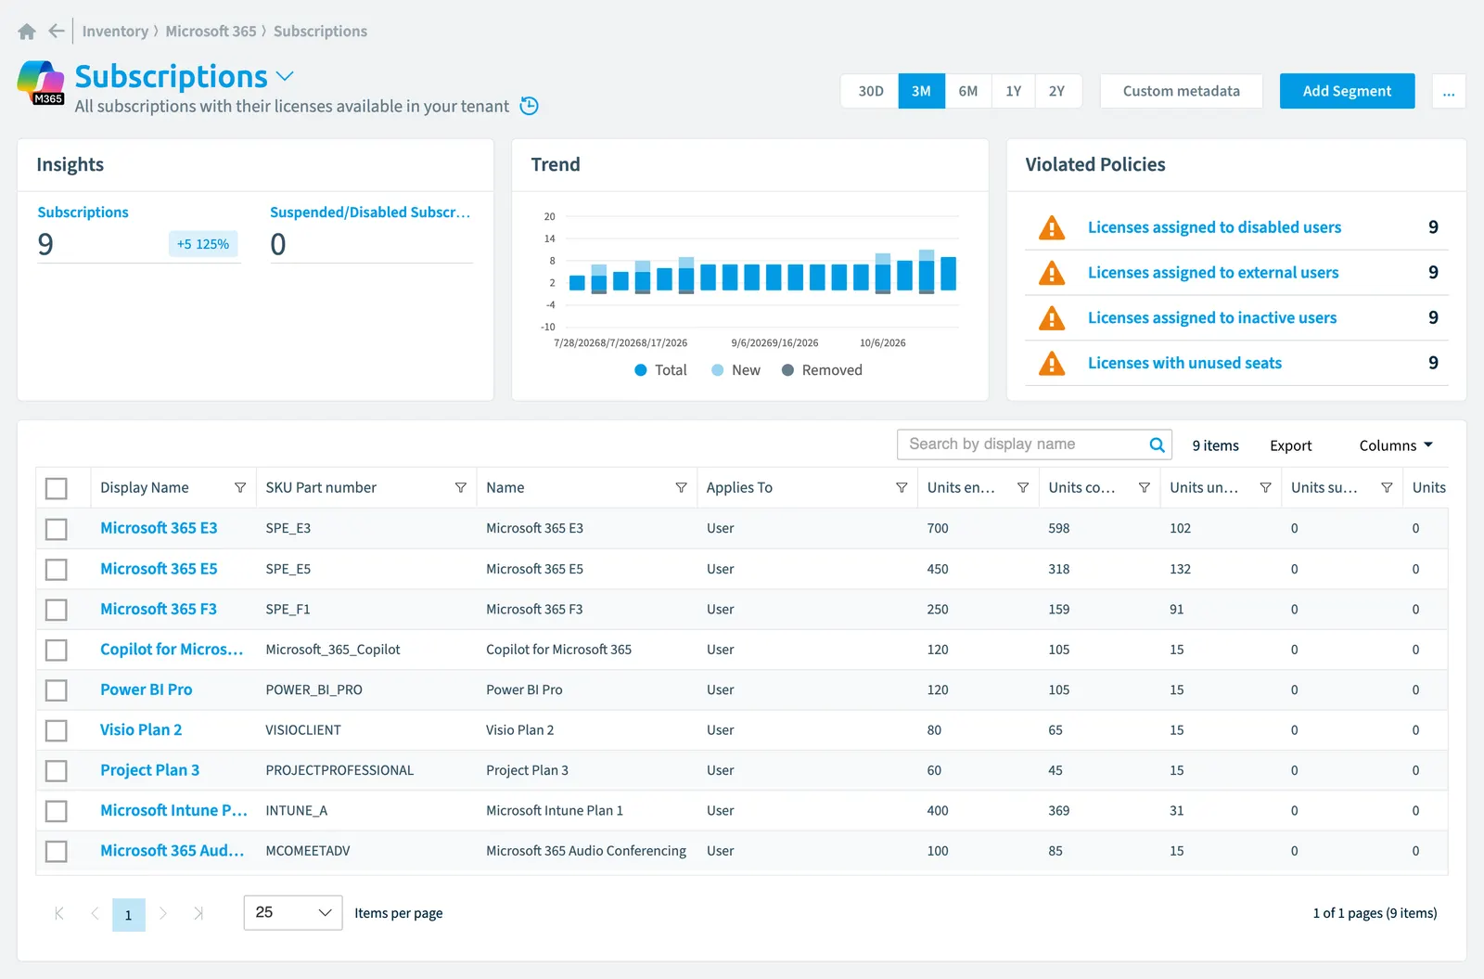1484x979 pixels.
Task: Go to previous page arrow
Action: click(95, 914)
